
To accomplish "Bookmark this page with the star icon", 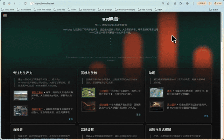I will click(x=168, y=3).
